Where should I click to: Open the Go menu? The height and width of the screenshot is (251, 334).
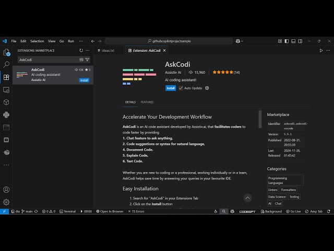click(62, 41)
